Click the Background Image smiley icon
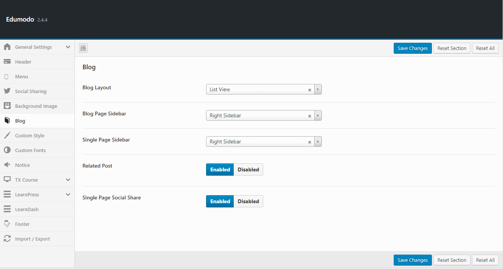 pos(7,106)
